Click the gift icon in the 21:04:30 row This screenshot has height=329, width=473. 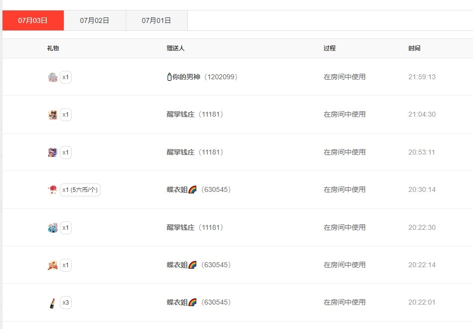click(53, 115)
